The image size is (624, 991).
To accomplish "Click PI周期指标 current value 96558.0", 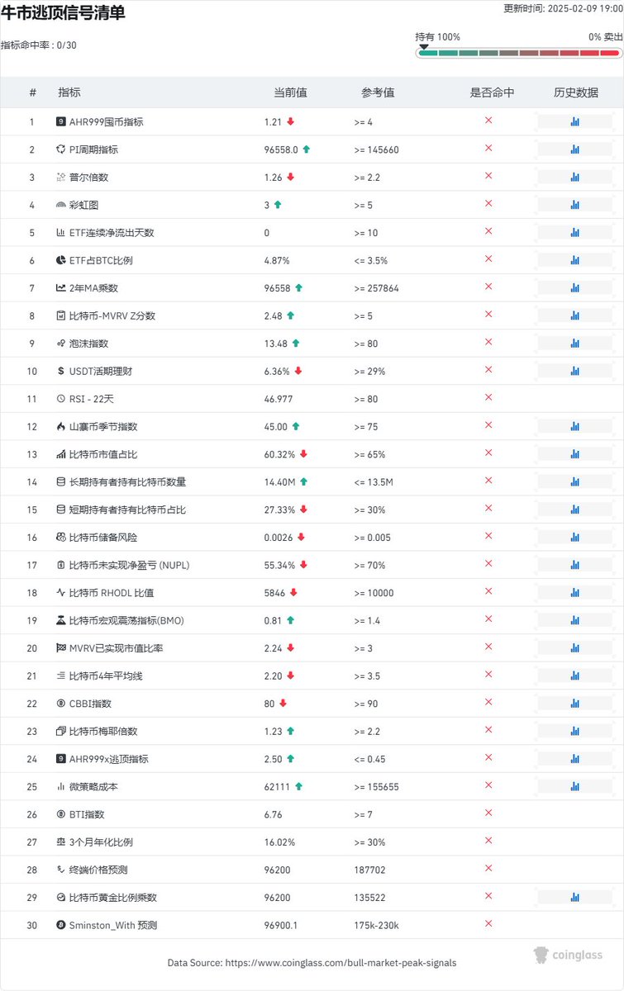I will [282, 149].
